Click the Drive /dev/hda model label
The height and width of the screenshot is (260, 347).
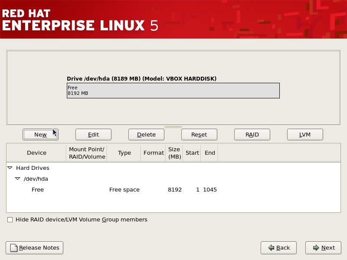point(142,79)
